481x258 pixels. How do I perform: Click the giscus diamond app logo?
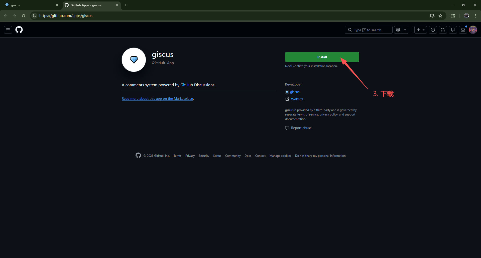coord(134,60)
